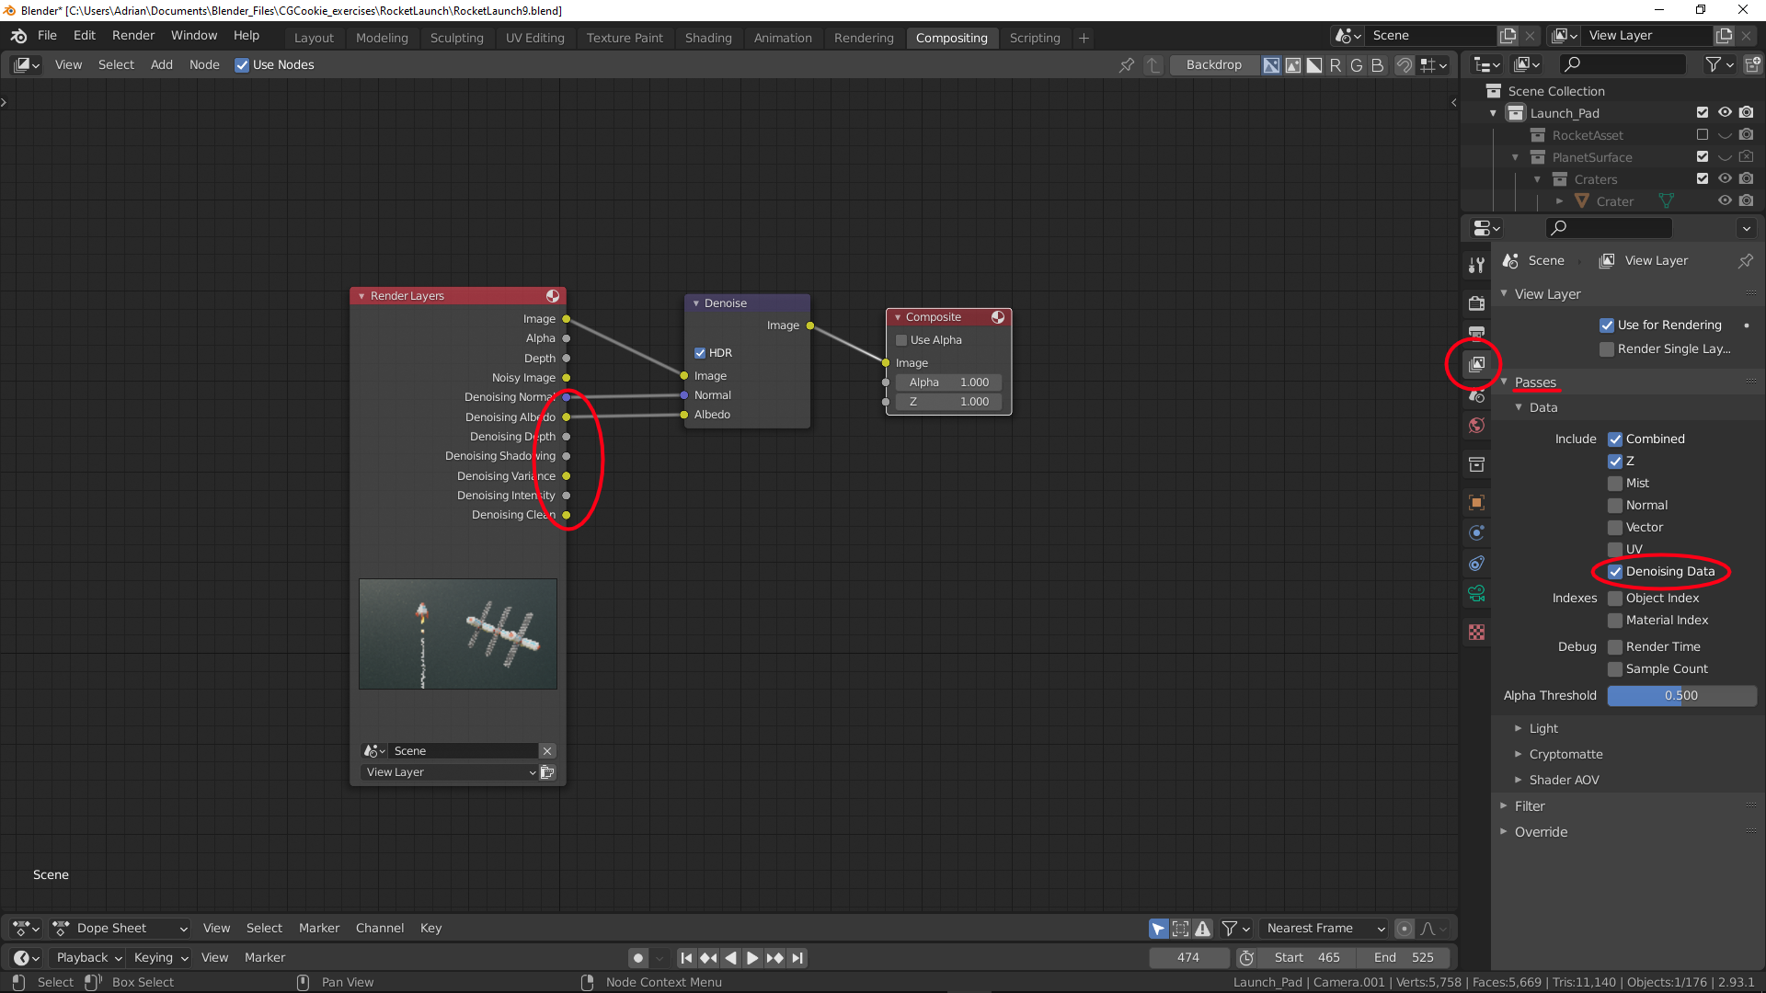Screen dimensions: 1766x993
Task: Pin the node tree with pin icon
Action: tap(1126, 65)
